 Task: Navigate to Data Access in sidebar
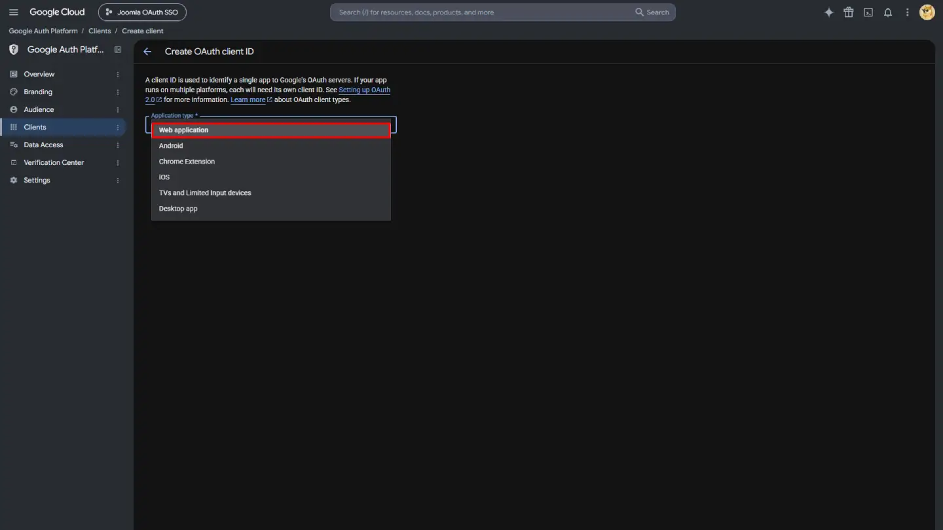(x=63, y=145)
